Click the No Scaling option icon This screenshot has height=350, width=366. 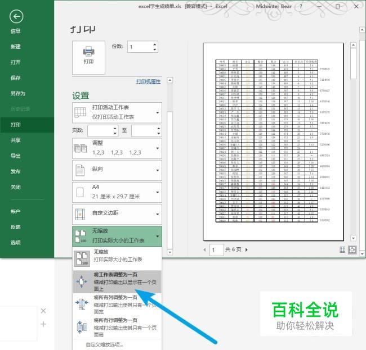coord(82,259)
